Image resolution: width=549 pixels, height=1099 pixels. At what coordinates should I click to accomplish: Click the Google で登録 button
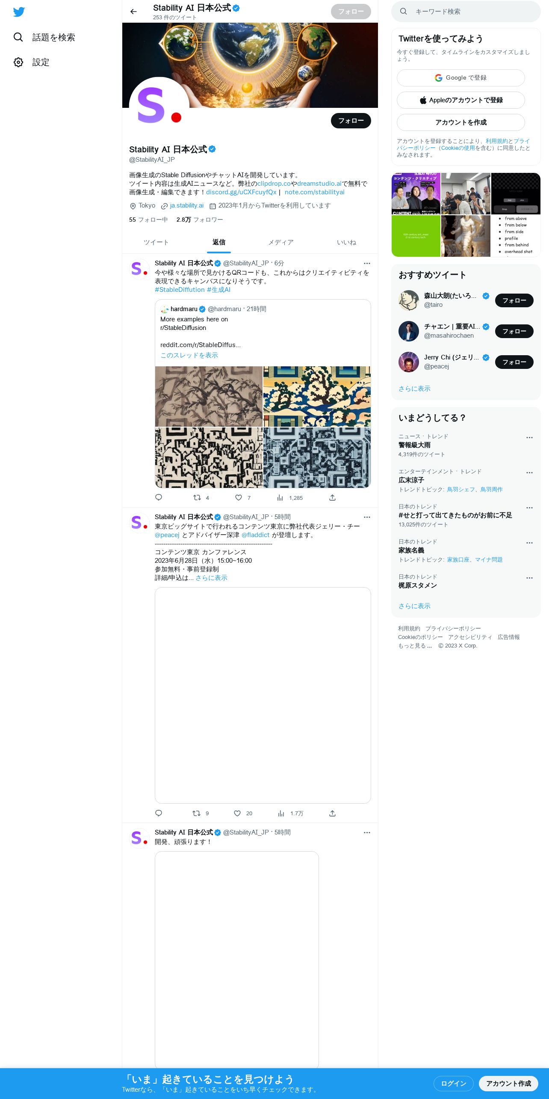[x=460, y=78]
